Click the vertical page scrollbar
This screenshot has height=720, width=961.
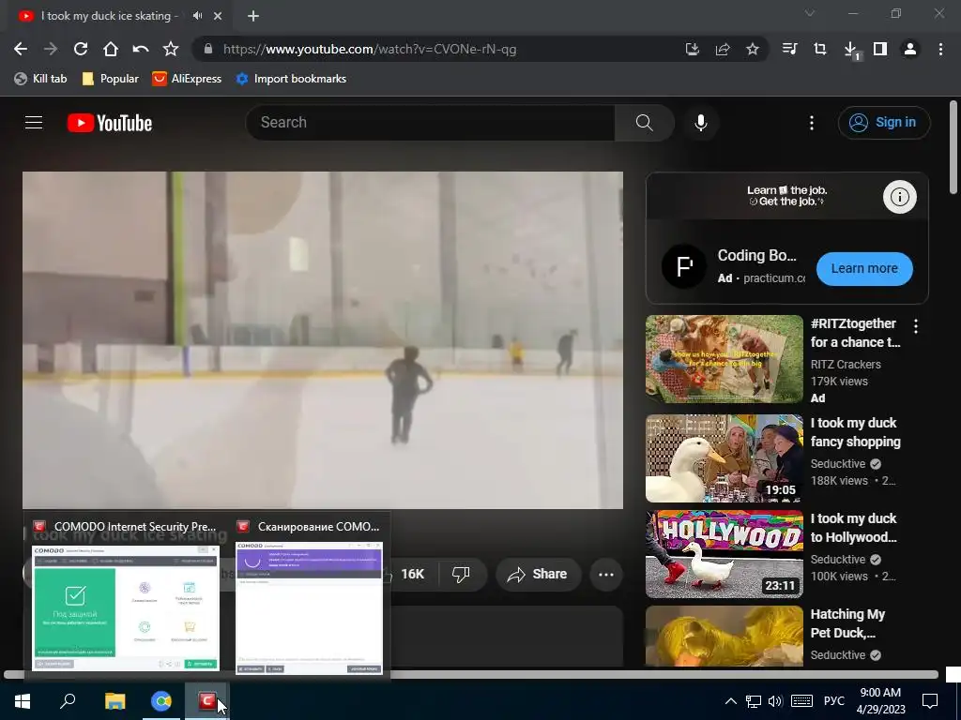point(953,147)
